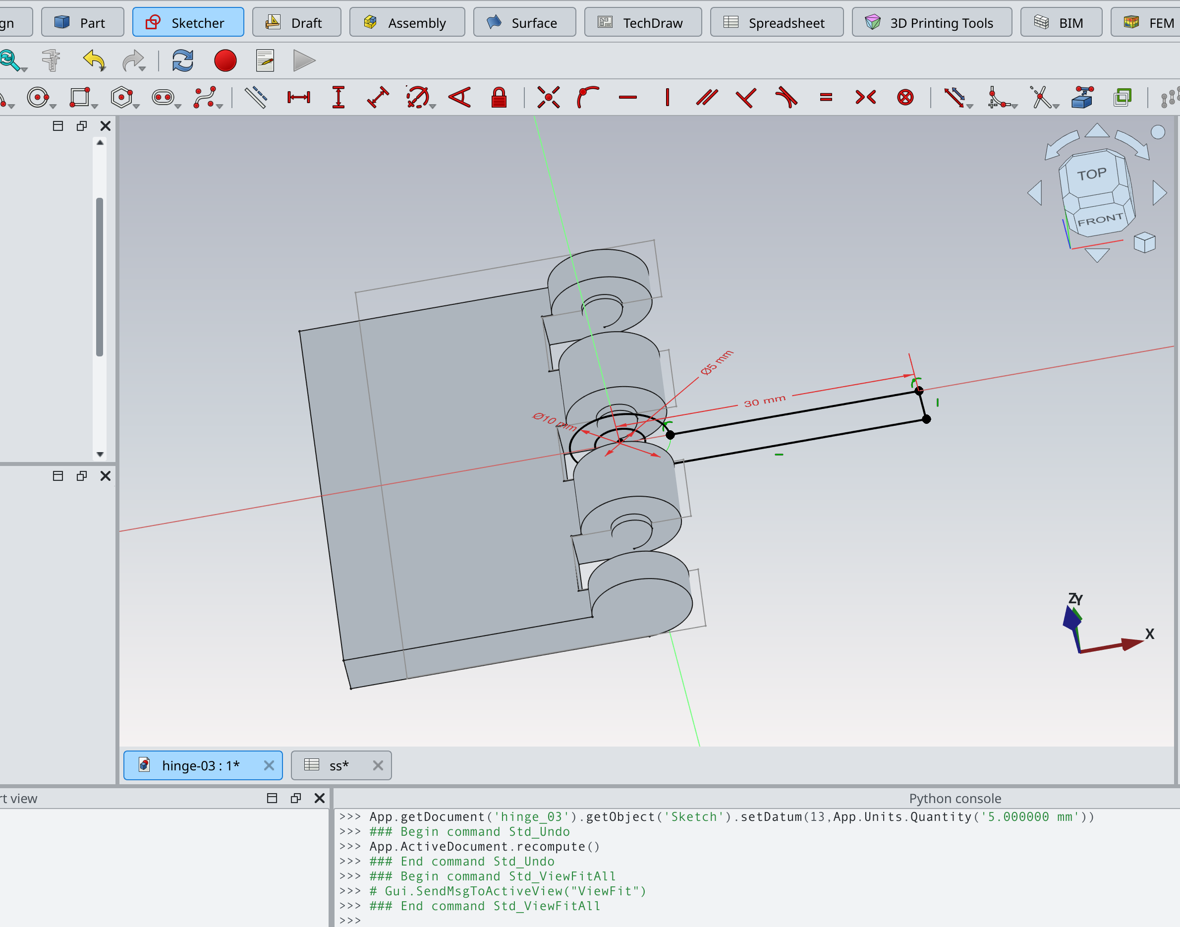Apply vertical distance constraint

point(338,98)
